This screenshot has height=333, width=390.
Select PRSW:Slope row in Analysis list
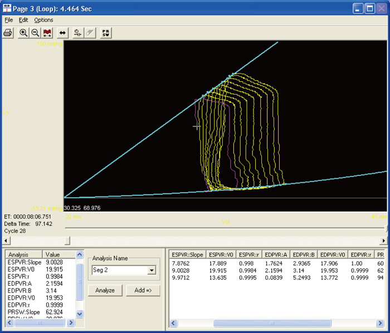point(41,312)
